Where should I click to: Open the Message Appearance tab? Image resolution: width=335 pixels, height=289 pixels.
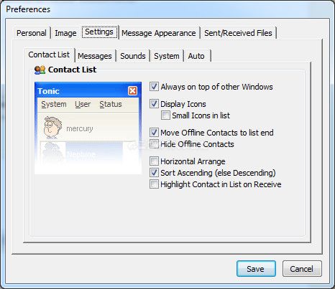point(159,33)
